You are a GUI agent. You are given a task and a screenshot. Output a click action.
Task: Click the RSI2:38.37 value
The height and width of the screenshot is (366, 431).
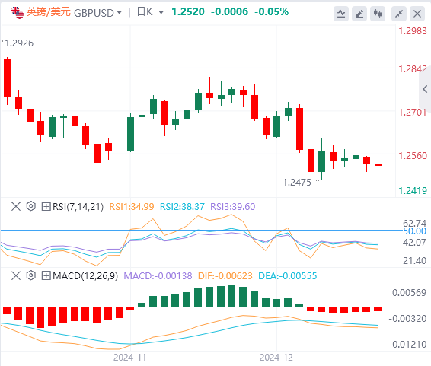(182, 206)
